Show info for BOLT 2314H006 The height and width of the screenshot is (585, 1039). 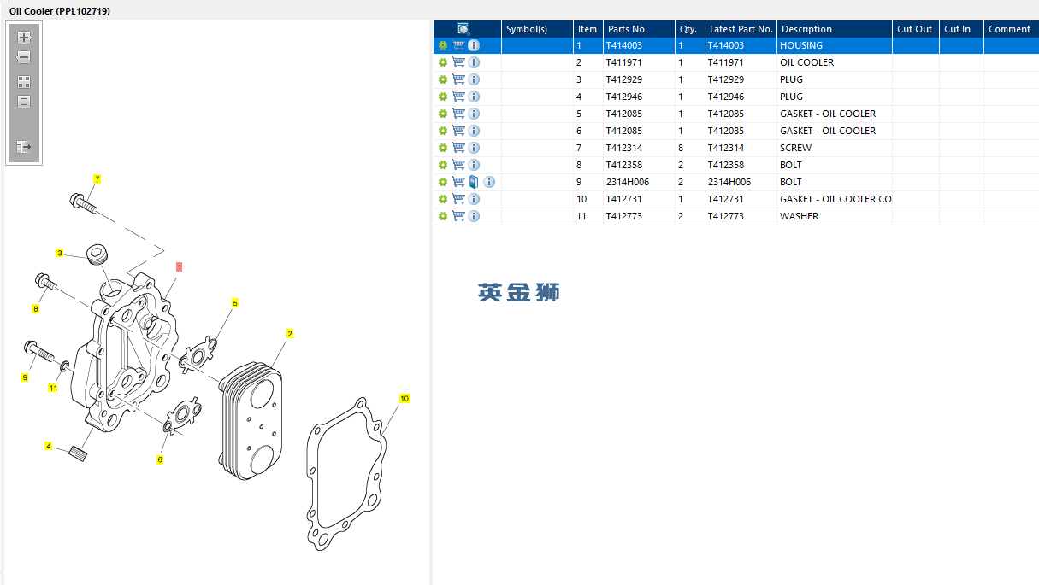(x=489, y=182)
